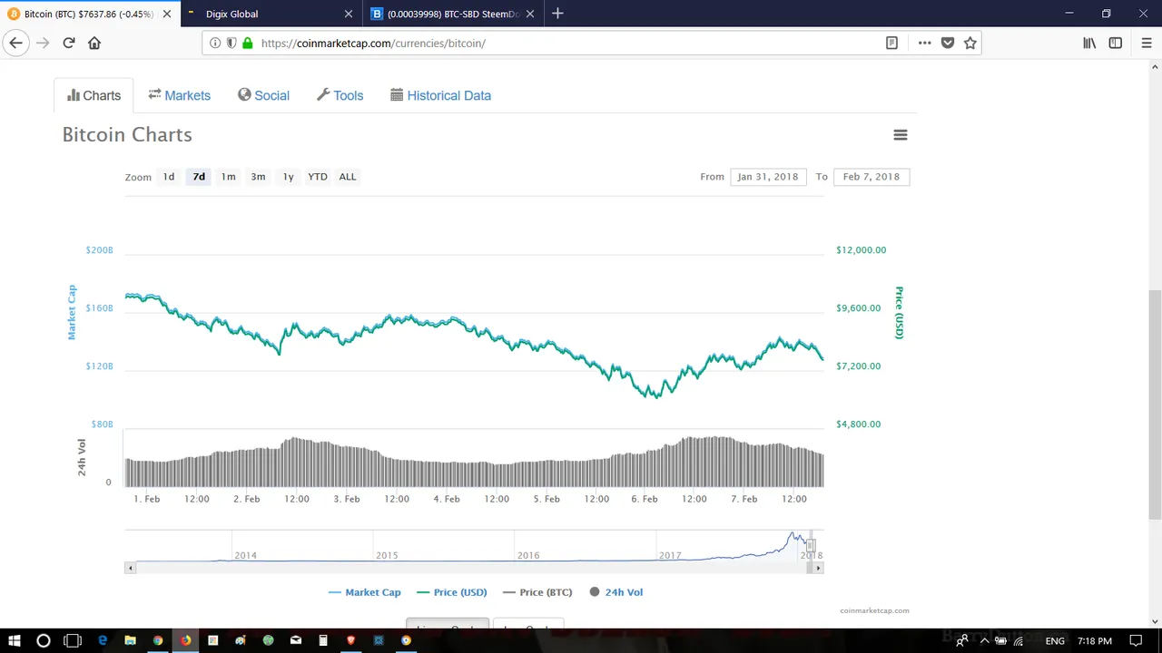Viewport: 1162px width, 653px height.
Task: Open Calculator from taskbar
Action: point(323,640)
